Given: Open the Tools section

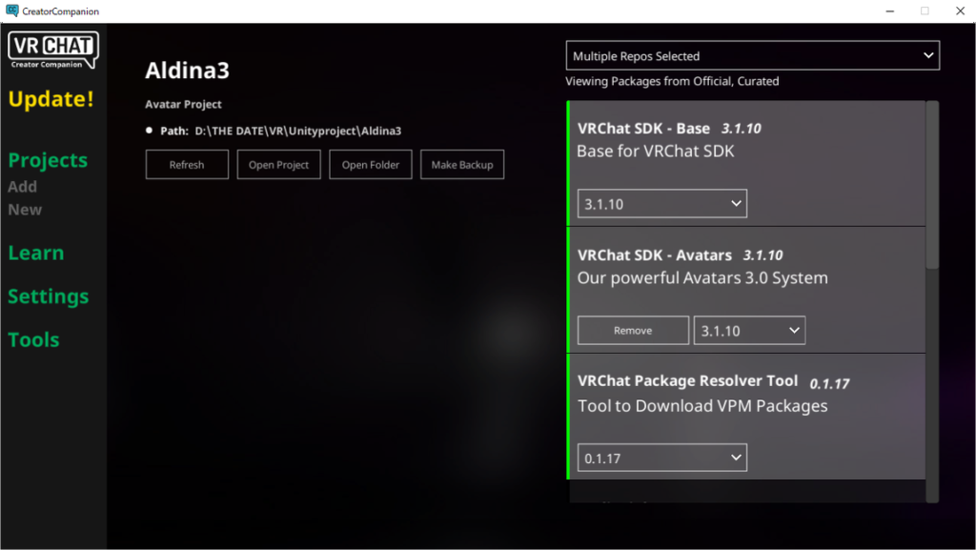Looking at the screenshot, I should [x=33, y=339].
